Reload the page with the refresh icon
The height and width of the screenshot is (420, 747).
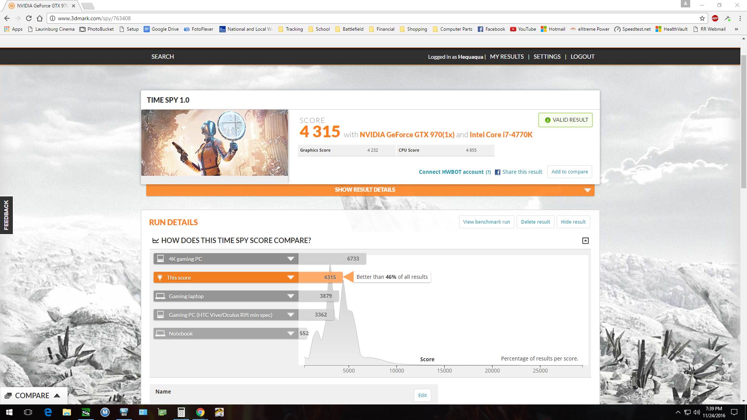coord(28,18)
